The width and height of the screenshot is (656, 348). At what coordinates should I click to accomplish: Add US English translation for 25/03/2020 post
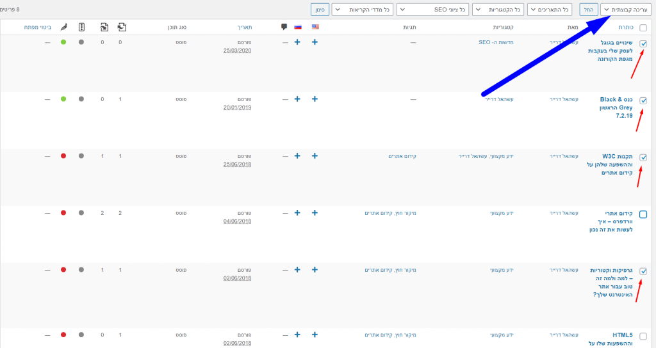[x=315, y=42]
